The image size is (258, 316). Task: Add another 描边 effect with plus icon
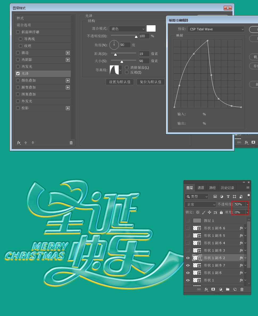pos(68,53)
